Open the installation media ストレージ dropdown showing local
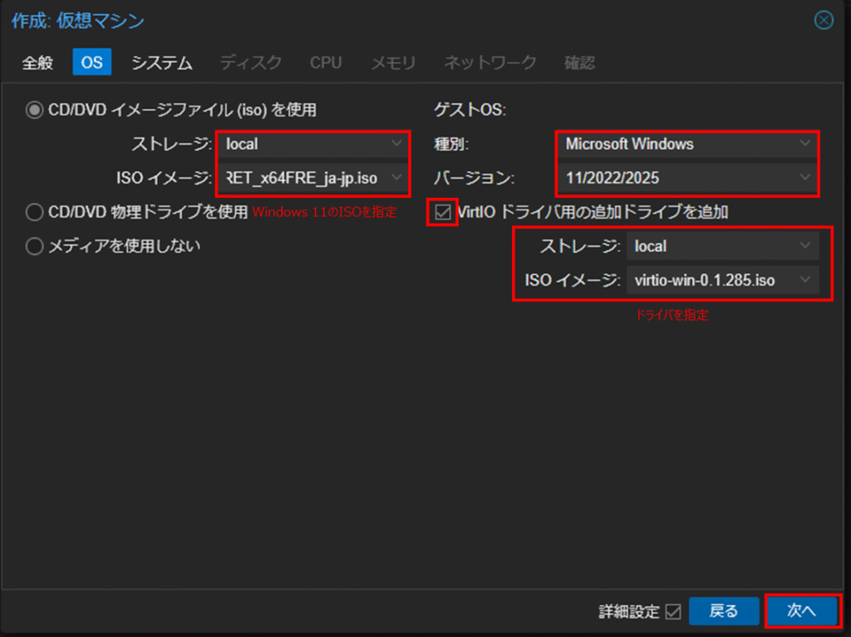Viewport: 851px width, 637px height. click(x=312, y=144)
